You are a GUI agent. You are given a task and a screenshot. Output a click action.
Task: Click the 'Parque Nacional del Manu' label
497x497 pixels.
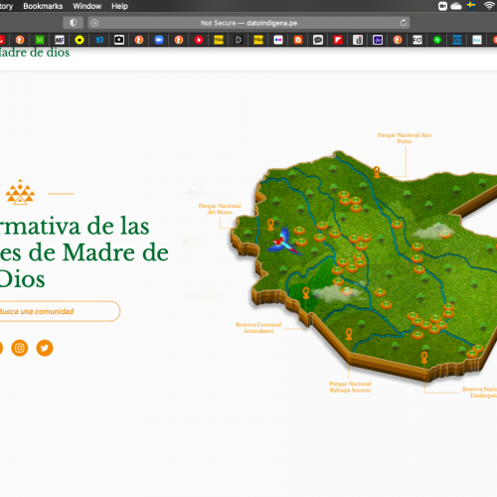coord(220,209)
